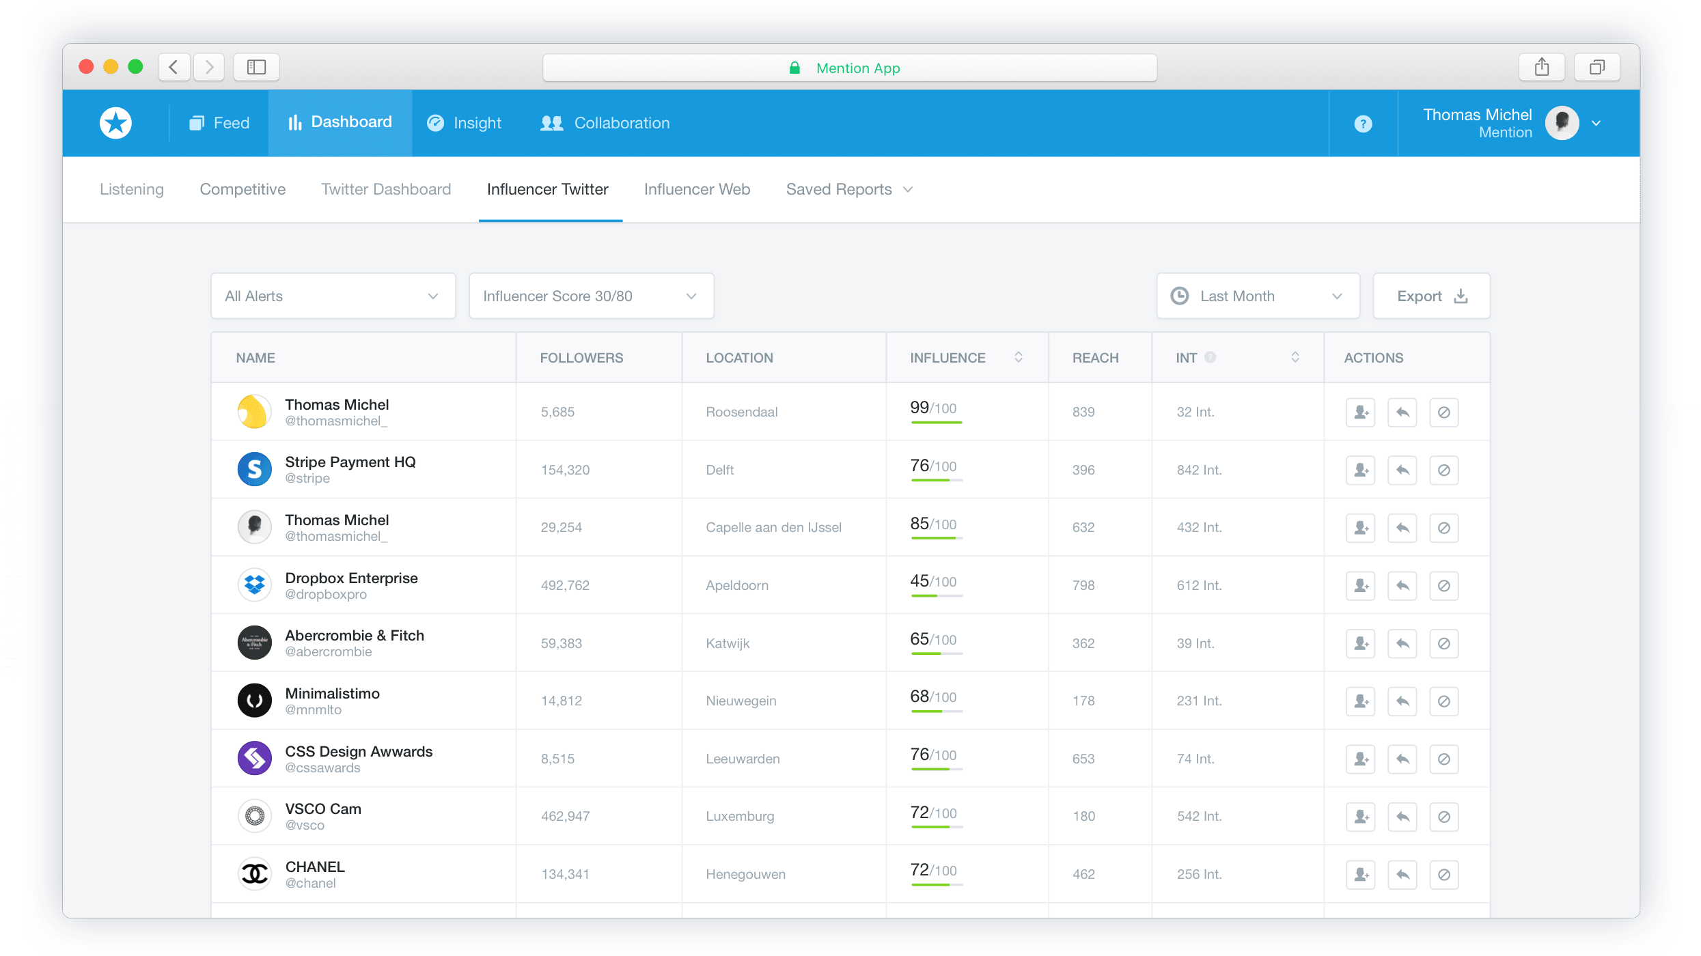Sort by INT column arrows

click(1295, 357)
